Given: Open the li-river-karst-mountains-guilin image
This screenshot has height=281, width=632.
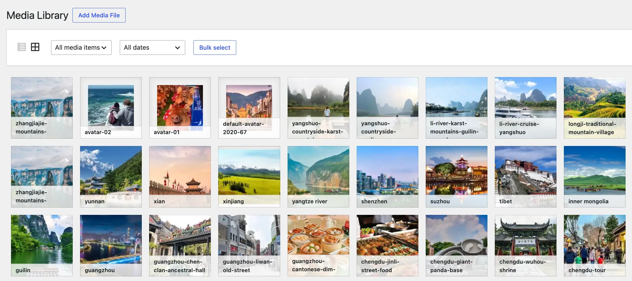Looking at the screenshot, I should pos(457,108).
